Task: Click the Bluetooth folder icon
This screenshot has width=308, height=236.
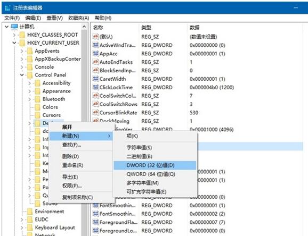Action: click(x=37, y=99)
